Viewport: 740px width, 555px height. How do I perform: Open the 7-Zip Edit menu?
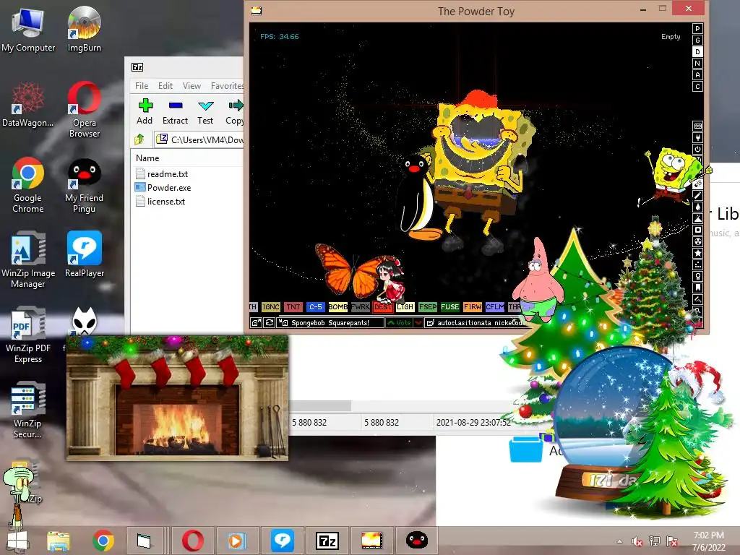(x=165, y=86)
